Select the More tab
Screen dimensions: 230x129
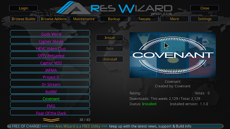click(174, 19)
